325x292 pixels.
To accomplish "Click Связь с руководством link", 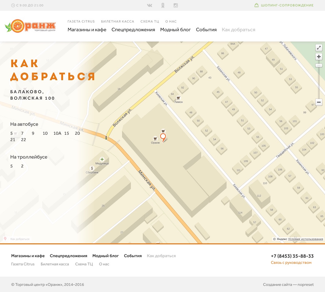I will [x=291, y=263].
